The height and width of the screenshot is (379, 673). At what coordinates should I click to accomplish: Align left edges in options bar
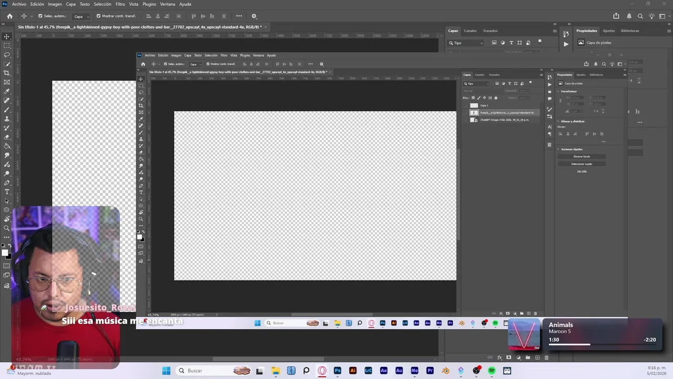[x=148, y=16]
